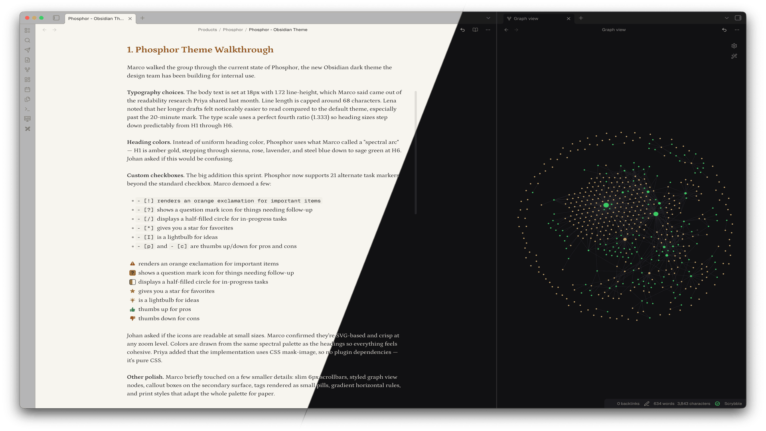Click the paper plane ribbon icon
Viewport: 766px width, 431px height.
click(27, 50)
